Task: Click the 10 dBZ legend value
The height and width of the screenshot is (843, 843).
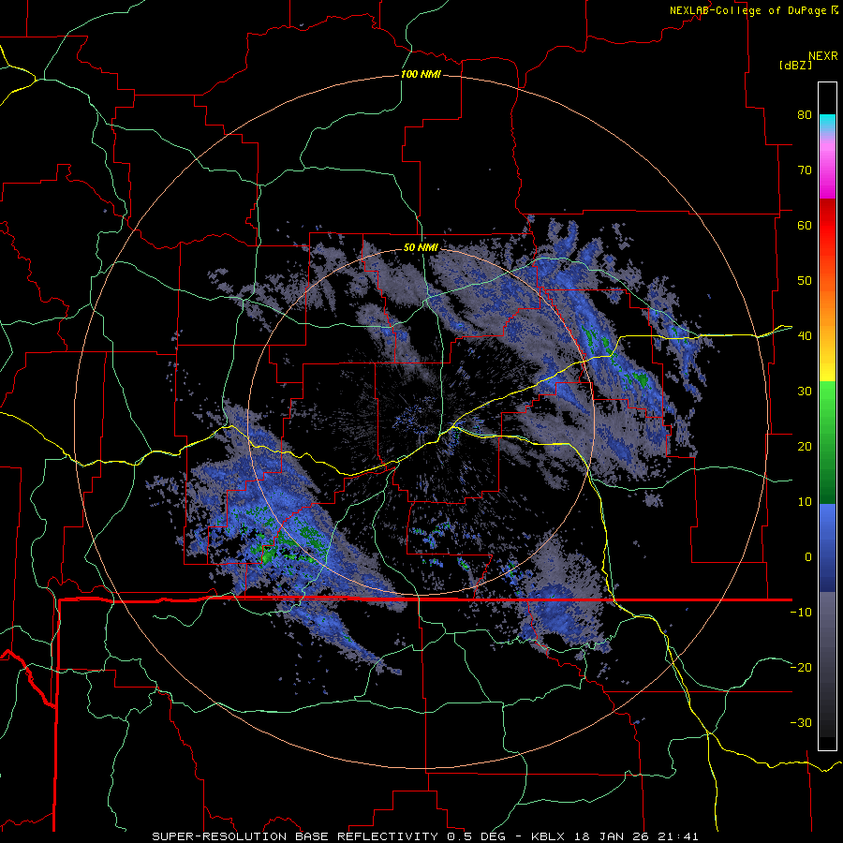Action: pos(805,502)
